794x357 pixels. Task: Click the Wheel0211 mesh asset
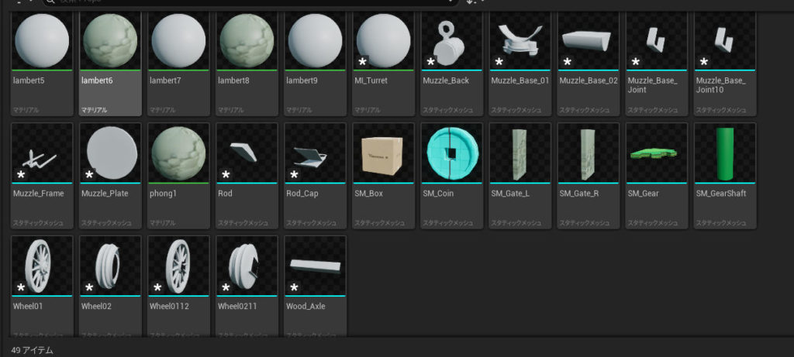point(247,266)
